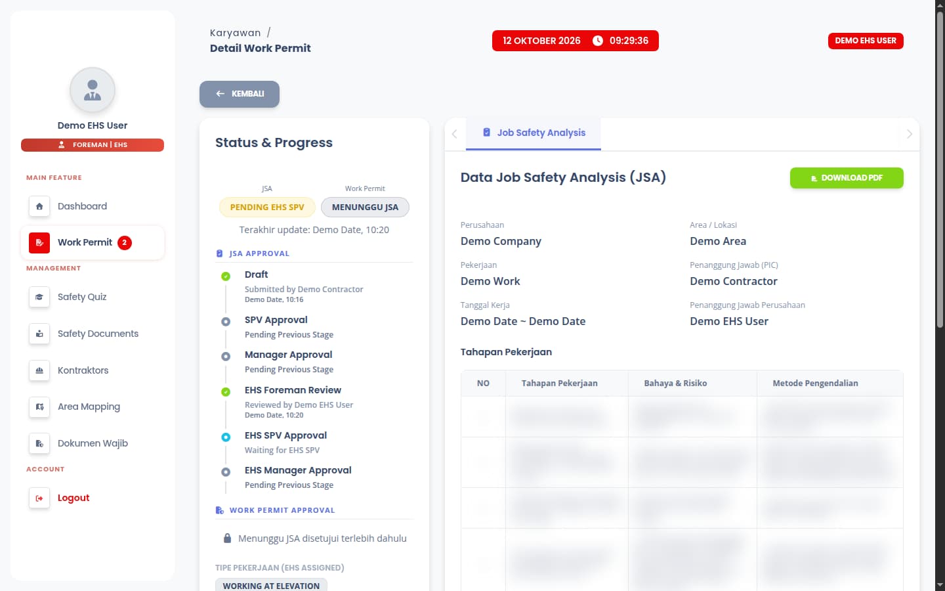Go to Safety Quiz page
This screenshot has height=591, width=945.
click(x=93, y=297)
